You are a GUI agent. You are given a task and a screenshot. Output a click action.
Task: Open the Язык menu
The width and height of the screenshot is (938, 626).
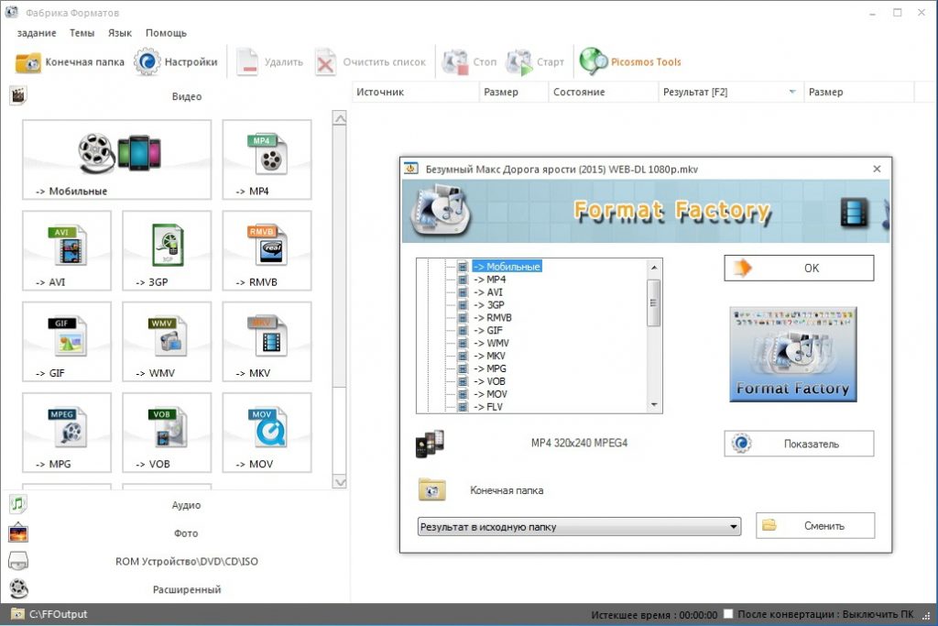(x=120, y=33)
